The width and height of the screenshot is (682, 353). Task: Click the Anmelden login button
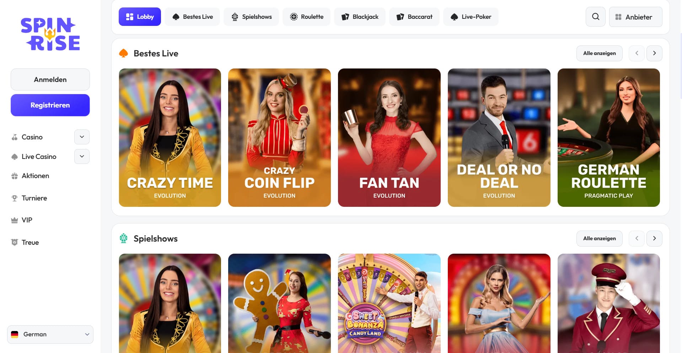pyautogui.click(x=50, y=79)
